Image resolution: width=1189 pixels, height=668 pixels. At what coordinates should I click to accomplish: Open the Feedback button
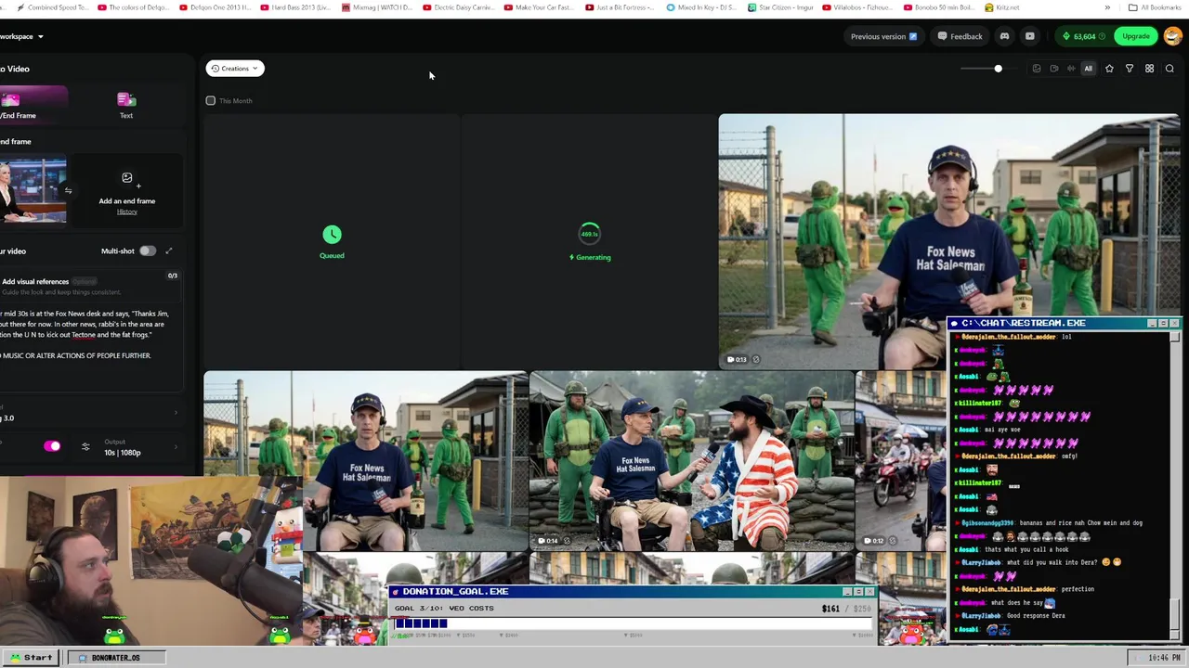[x=960, y=36]
